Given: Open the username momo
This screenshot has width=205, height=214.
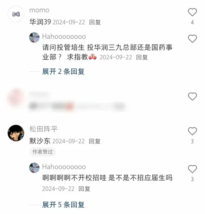Looking at the screenshot, I should click(39, 10).
